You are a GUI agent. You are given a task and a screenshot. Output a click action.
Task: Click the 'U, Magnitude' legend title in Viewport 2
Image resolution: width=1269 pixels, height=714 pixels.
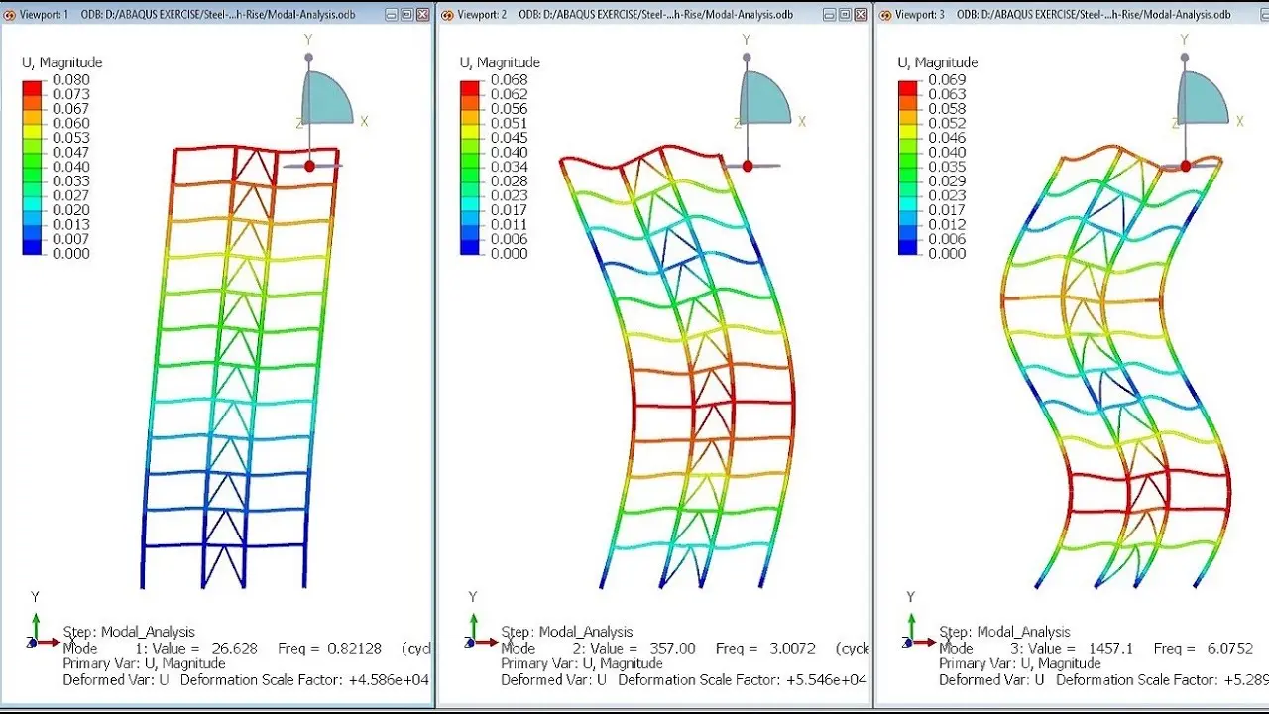pos(501,62)
